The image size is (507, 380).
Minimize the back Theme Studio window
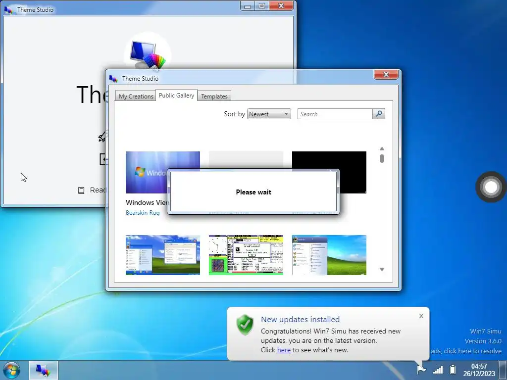click(248, 6)
